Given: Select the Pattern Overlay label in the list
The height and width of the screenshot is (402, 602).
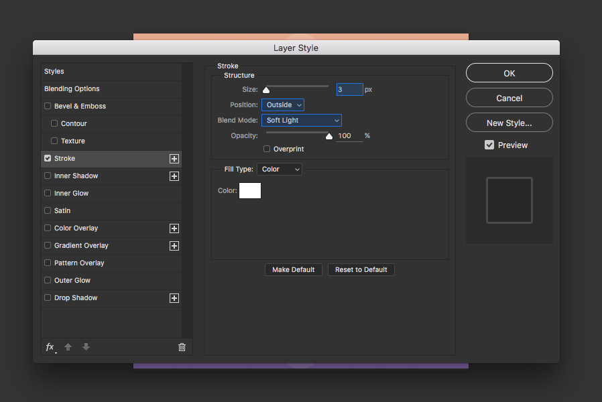Looking at the screenshot, I should pyautogui.click(x=79, y=263).
